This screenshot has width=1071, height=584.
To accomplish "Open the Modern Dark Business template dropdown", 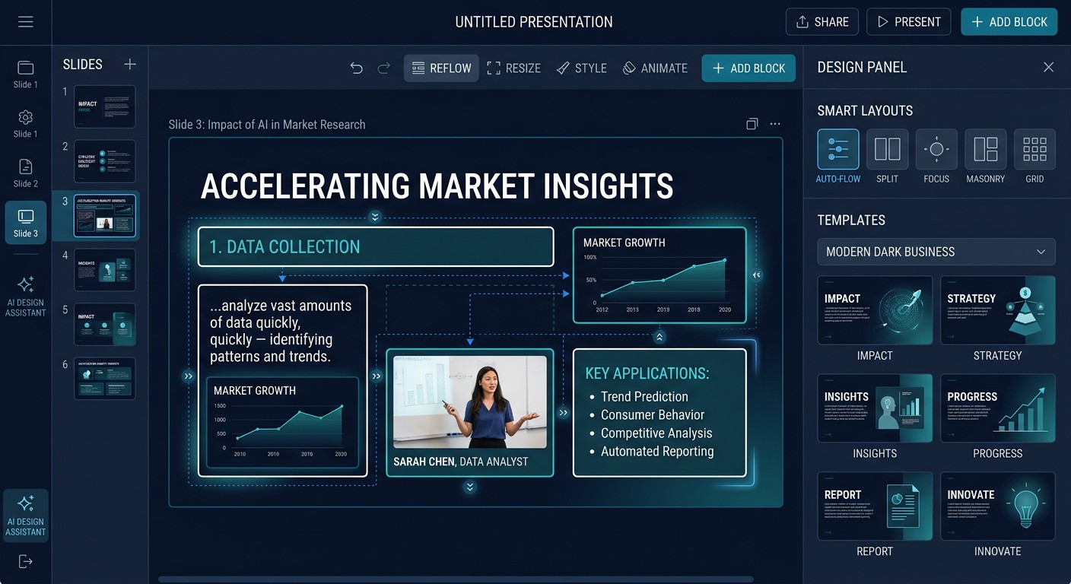I will pyautogui.click(x=936, y=252).
